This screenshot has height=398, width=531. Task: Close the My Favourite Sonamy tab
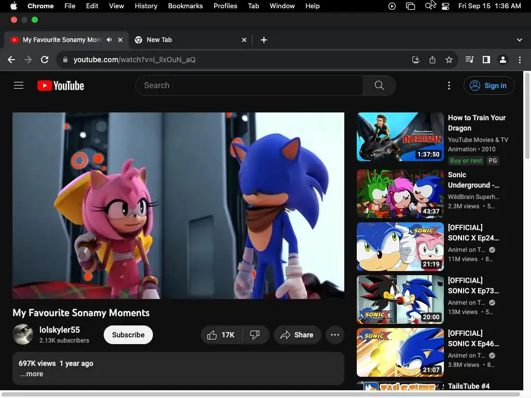point(120,40)
